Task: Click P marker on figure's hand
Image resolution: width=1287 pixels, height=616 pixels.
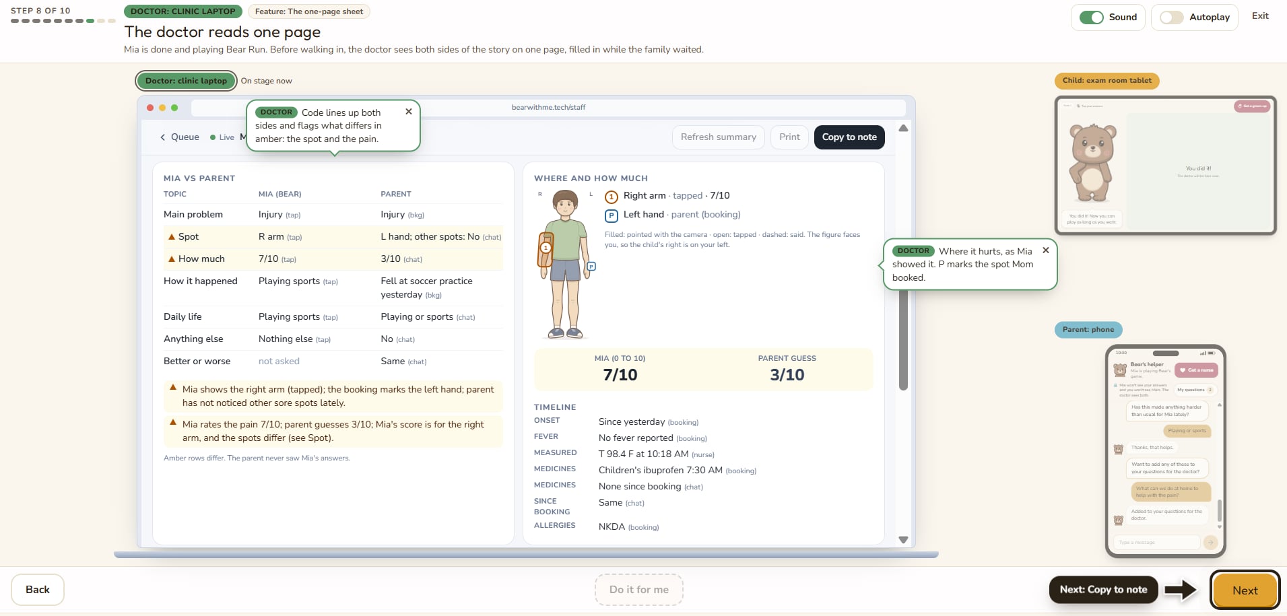Action: click(x=591, y=267)
